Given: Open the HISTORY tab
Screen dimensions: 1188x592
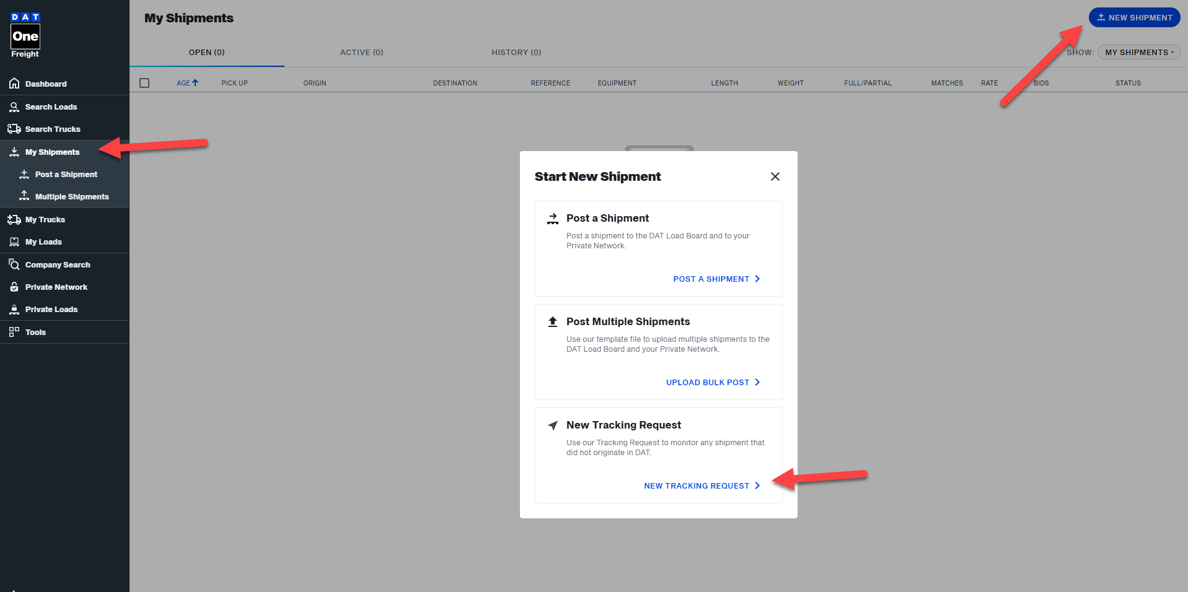Looking at the screenshot, I should click(516, 52).
